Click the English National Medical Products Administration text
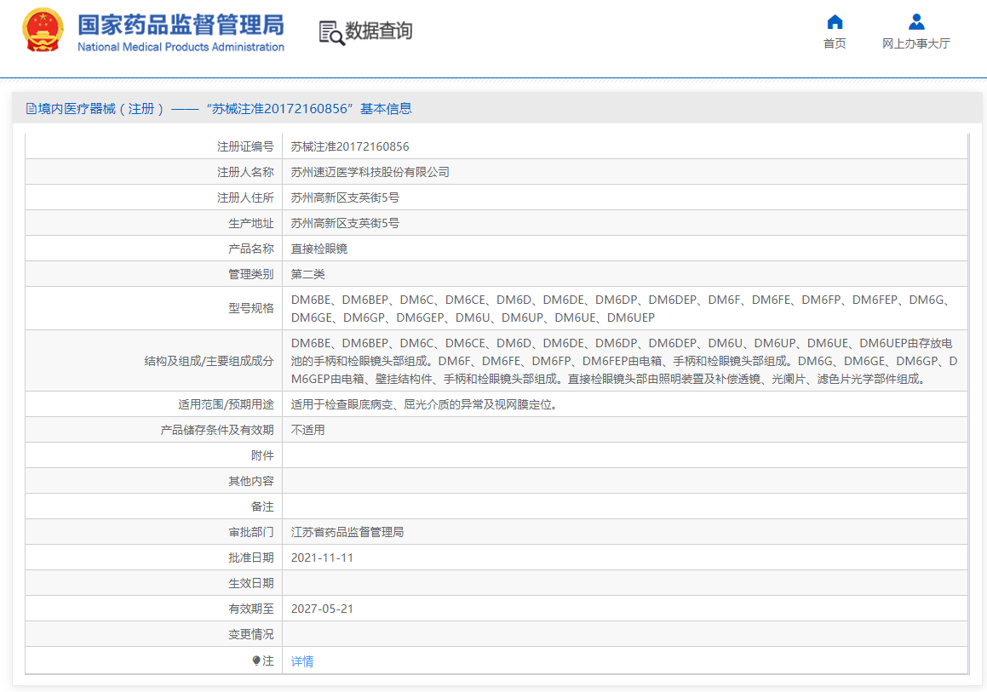Image resolution: width=987 pixels, height=692 pixels. click(181, 47)
